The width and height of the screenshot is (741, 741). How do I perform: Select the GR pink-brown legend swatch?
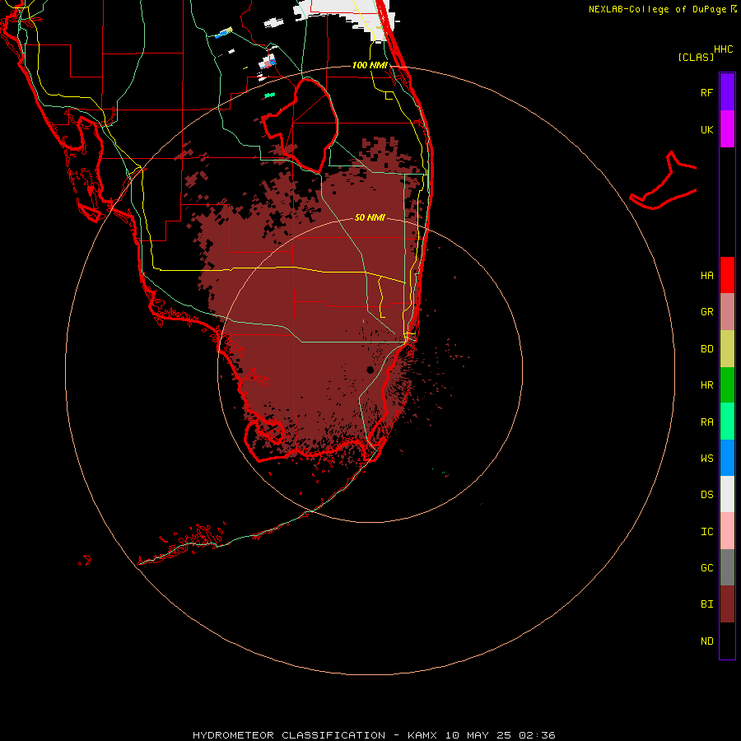click(727, 312)
